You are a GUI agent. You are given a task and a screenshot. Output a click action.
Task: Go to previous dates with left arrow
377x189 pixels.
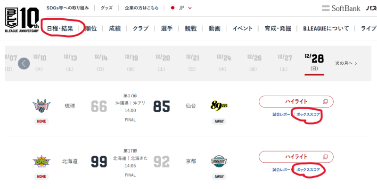[x=24, y=63]
